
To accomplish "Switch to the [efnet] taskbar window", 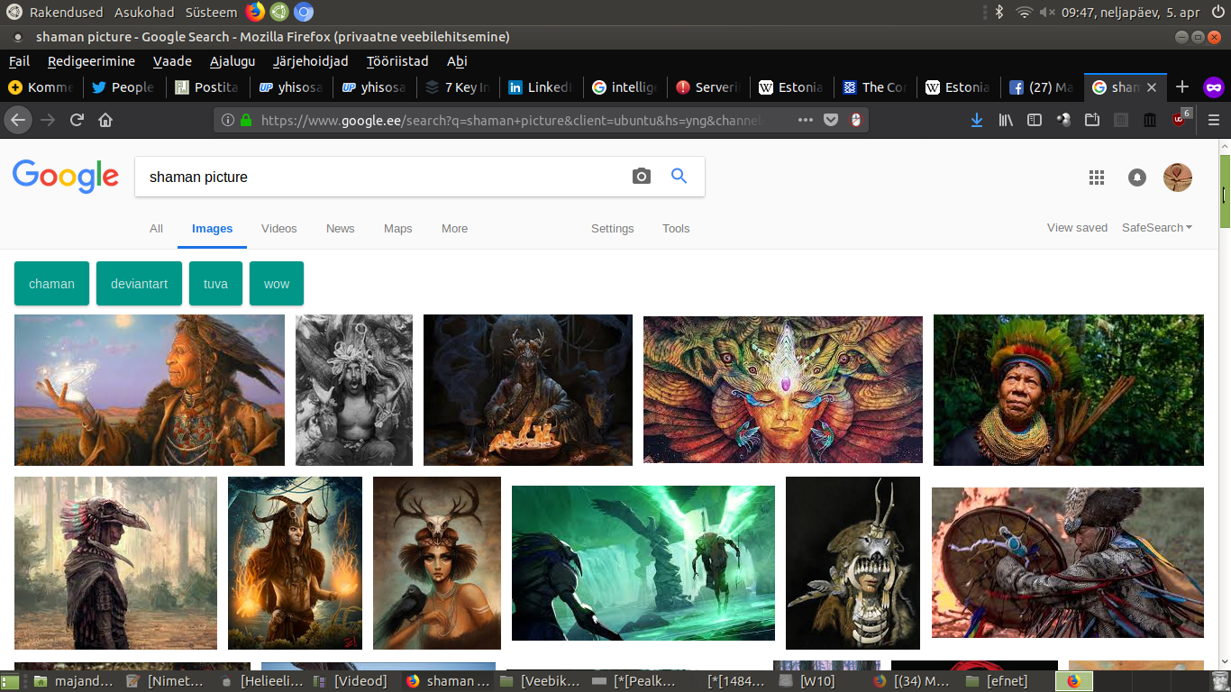I will [998, 681].
